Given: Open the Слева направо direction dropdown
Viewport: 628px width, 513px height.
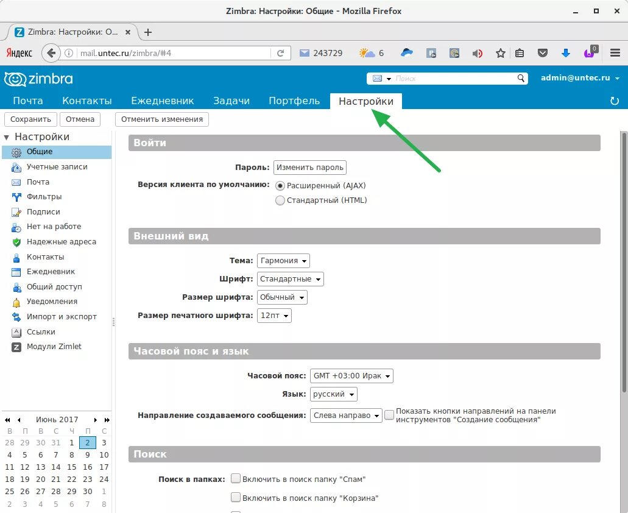Looking at the screenshot, I should coord(346,416).
